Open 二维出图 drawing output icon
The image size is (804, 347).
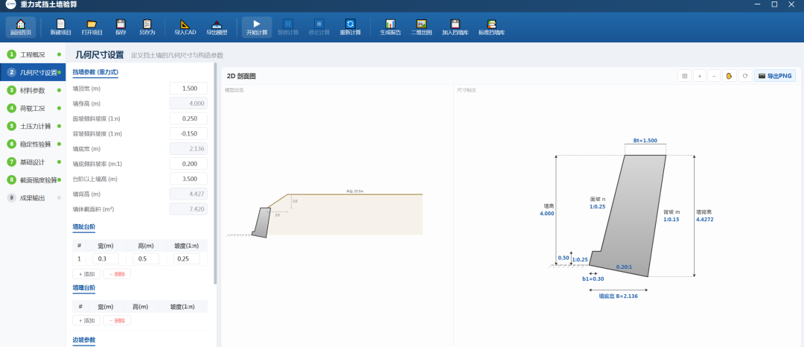(421, 27)
